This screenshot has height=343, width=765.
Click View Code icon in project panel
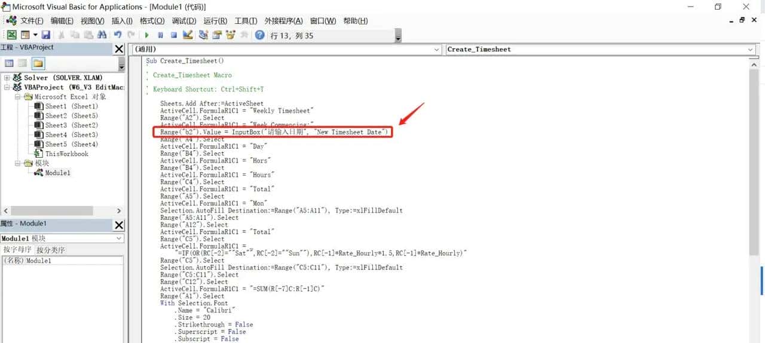click(x=9, y=63)
